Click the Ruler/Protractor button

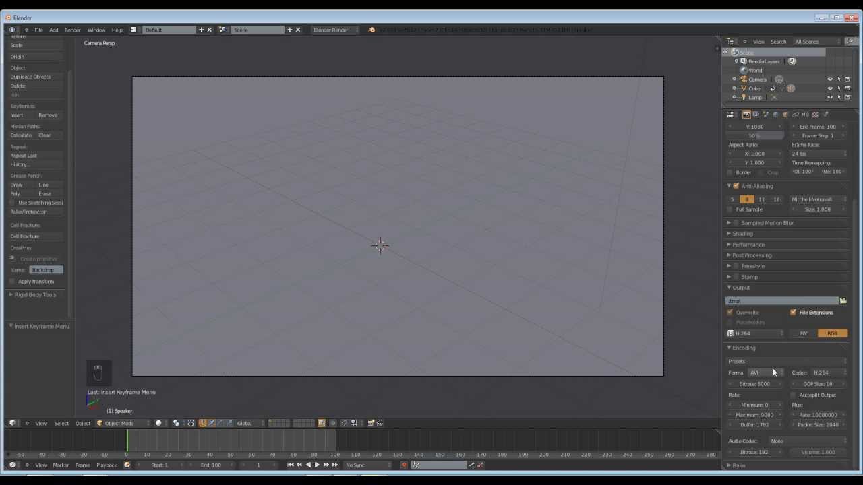36,212
